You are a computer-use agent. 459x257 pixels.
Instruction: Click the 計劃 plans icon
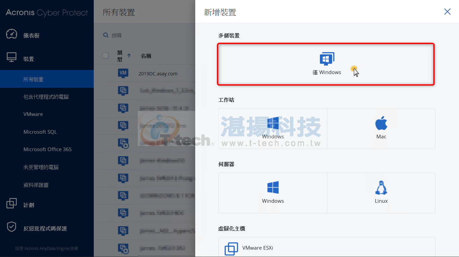coord(12,203)
